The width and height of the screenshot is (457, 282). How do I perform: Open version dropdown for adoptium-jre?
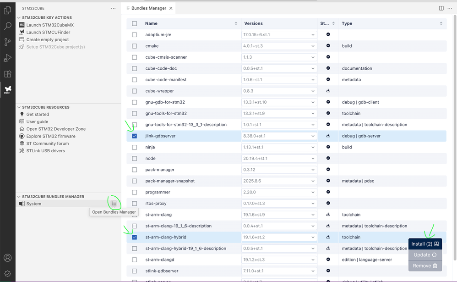pyautogui.click(x=279, y=35)
